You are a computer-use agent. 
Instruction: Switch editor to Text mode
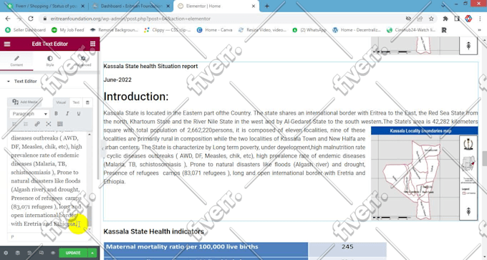click(x=76, y=102)
